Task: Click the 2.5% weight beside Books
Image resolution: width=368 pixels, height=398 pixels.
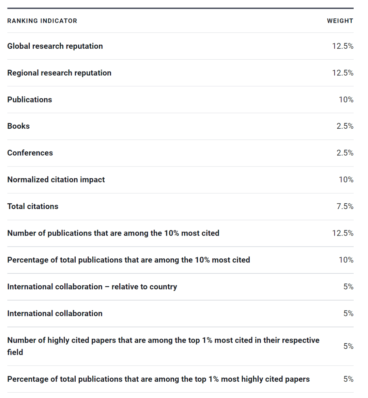Action: [345, 126]
